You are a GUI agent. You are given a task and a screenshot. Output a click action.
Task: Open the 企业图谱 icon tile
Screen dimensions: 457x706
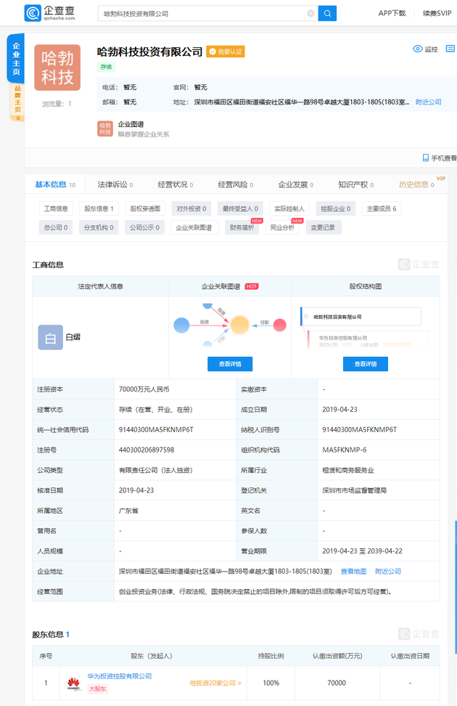pyautogui.click(x=105, y=129)
